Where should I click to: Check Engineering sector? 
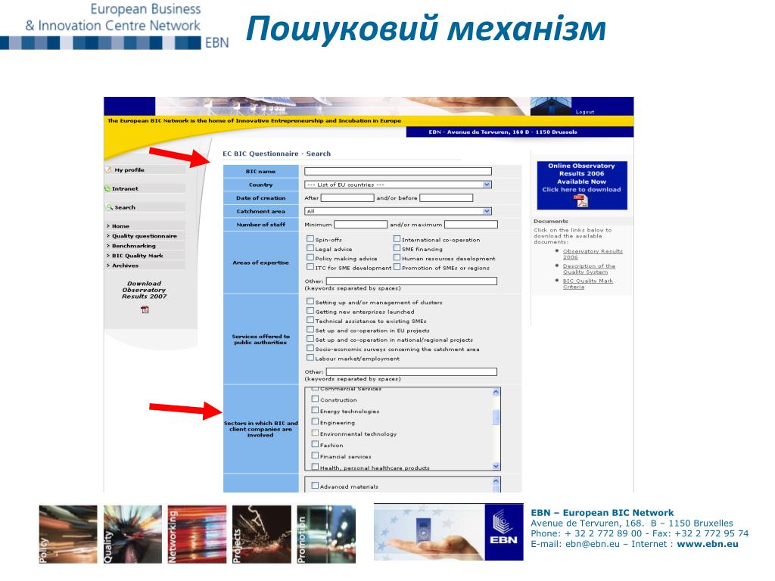pyautogui.click(x=315, y=421)
